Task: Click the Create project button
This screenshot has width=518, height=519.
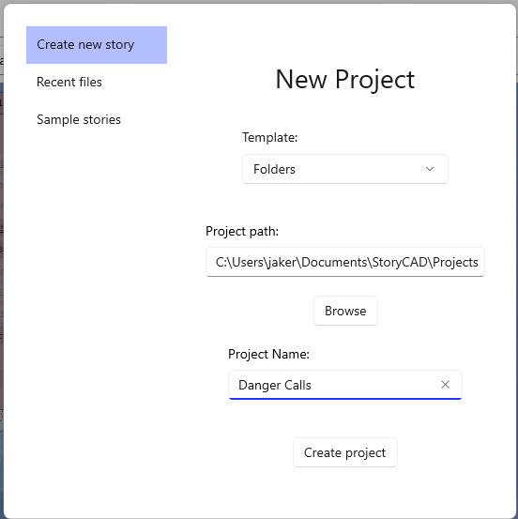Action: click(345, 452)
